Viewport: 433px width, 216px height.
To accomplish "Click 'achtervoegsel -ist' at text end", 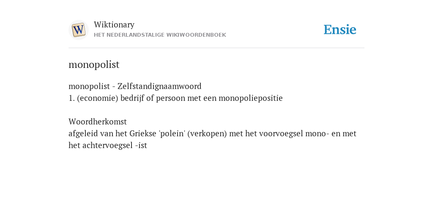I will (x=115, y=146).
